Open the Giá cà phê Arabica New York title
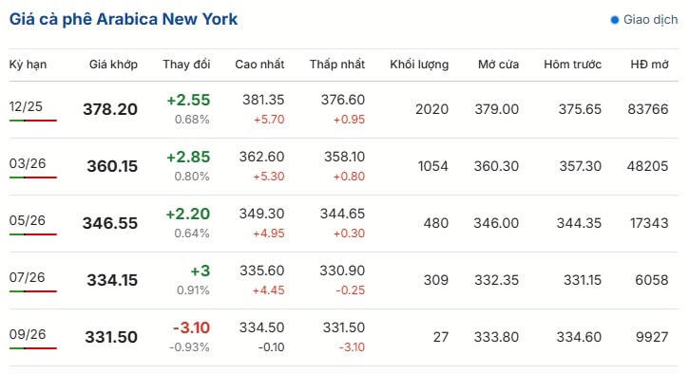This screenshot has height=374, width=689. (124, 19)
